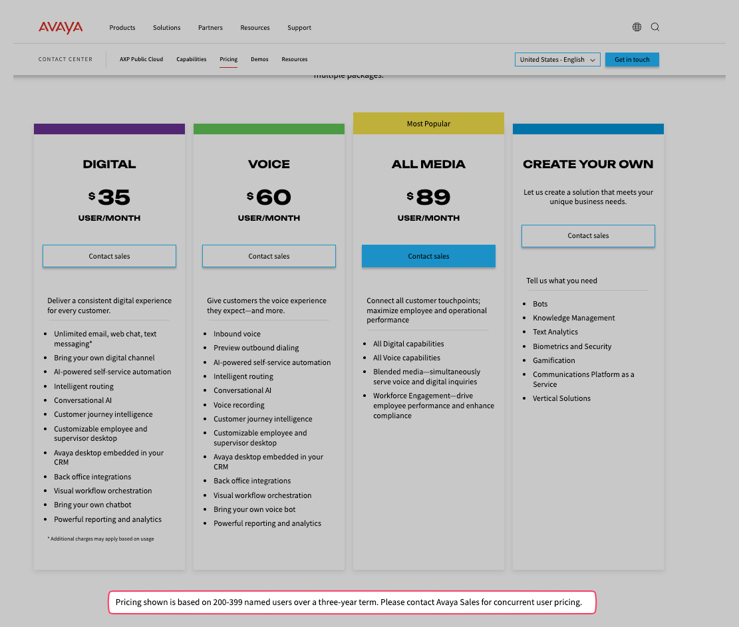This screenshot has height=627, width=739.
Task: Open Resources in contact center subnav
Action: coord(294,59)
